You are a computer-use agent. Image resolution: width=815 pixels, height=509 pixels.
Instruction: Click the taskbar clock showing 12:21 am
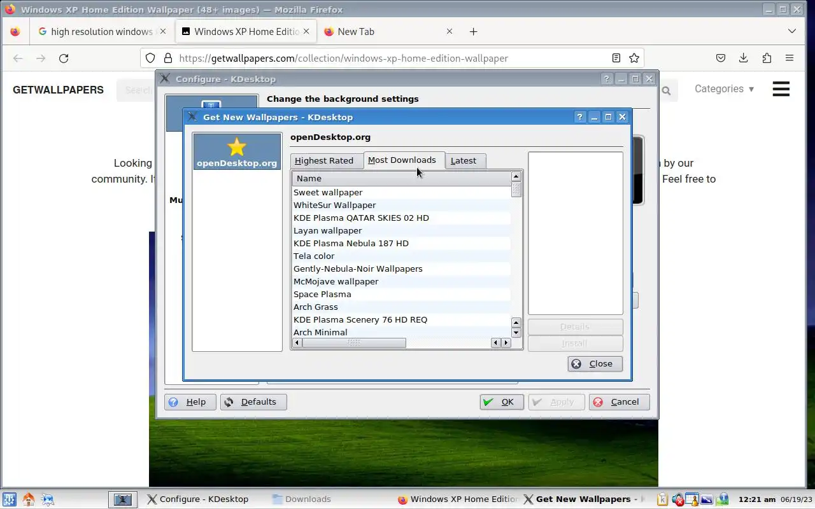(x=757, y=499)
